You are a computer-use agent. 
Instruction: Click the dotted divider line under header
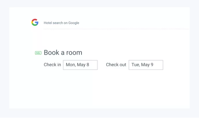point(115,29)
